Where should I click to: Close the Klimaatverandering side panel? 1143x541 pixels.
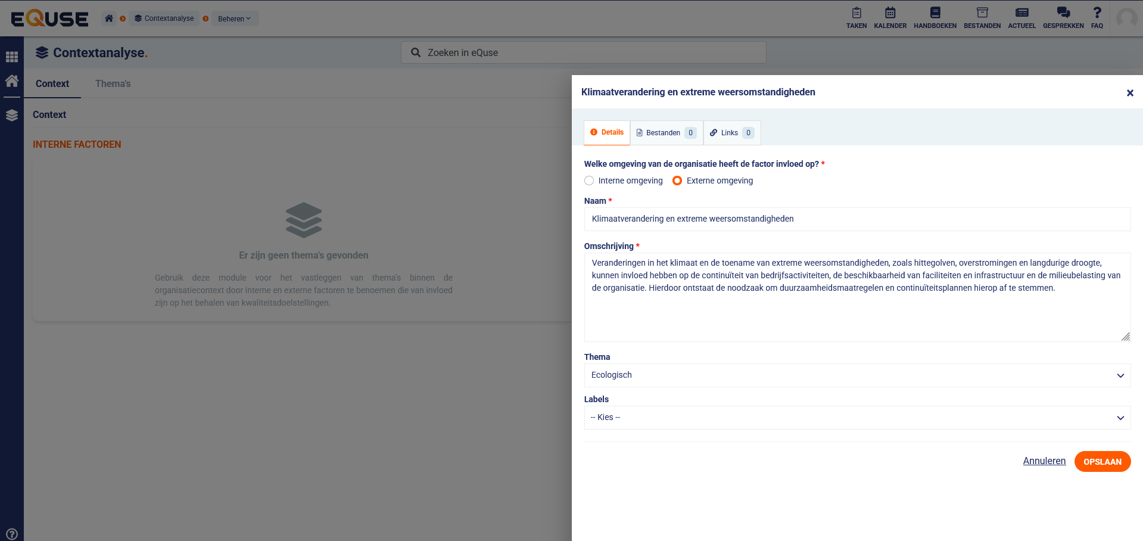point(1129,93)
